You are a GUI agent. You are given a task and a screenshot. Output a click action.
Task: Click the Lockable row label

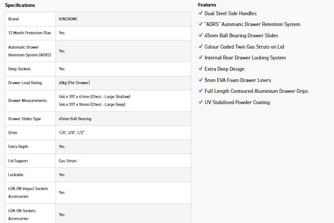pos(16,175)
